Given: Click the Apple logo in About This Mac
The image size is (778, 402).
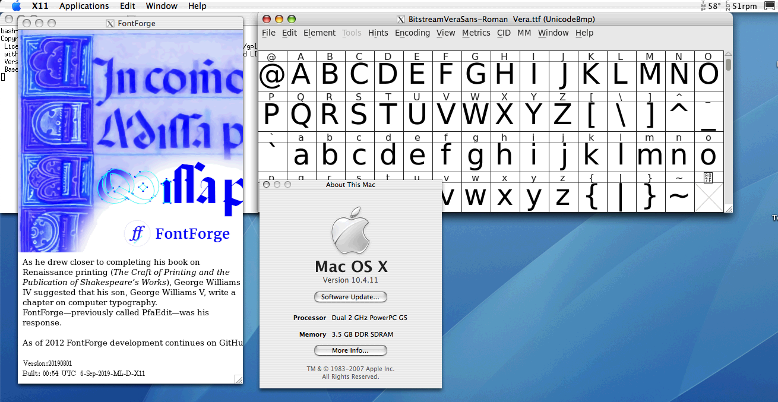Looking at the screenshot, I should click(x=351, y=230).
